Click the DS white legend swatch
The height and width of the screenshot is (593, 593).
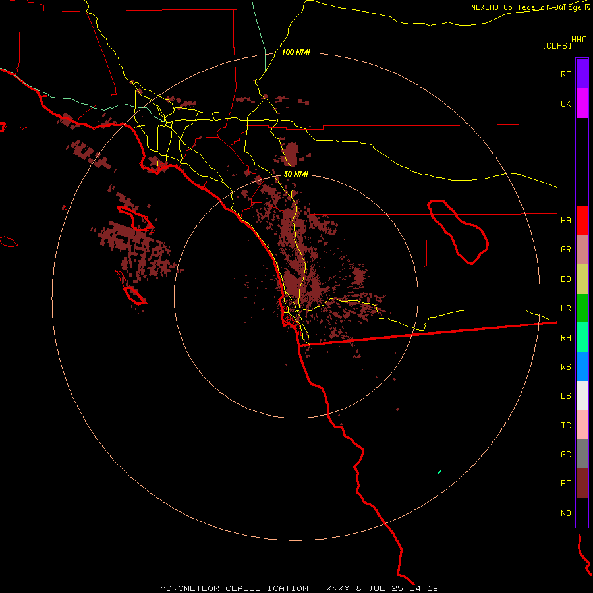coord(582,395)
